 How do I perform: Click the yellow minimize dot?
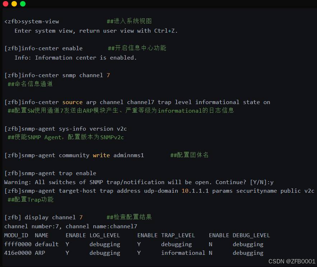[14, 4]
